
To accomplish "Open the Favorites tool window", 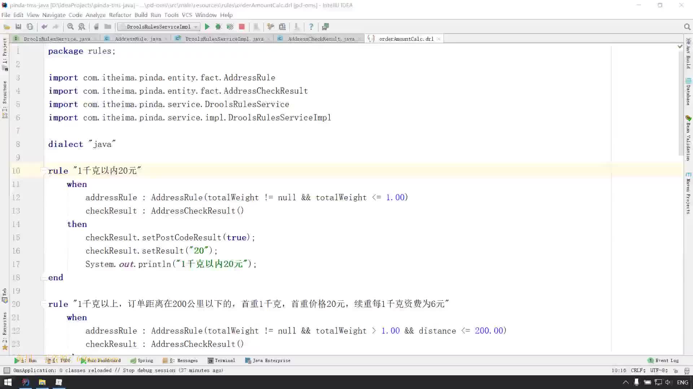I will point(5,331).
